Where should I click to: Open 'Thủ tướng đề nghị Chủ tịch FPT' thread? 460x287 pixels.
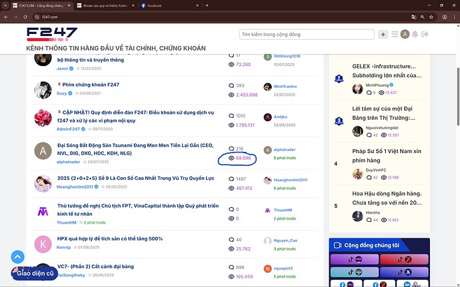pos(138,210)
